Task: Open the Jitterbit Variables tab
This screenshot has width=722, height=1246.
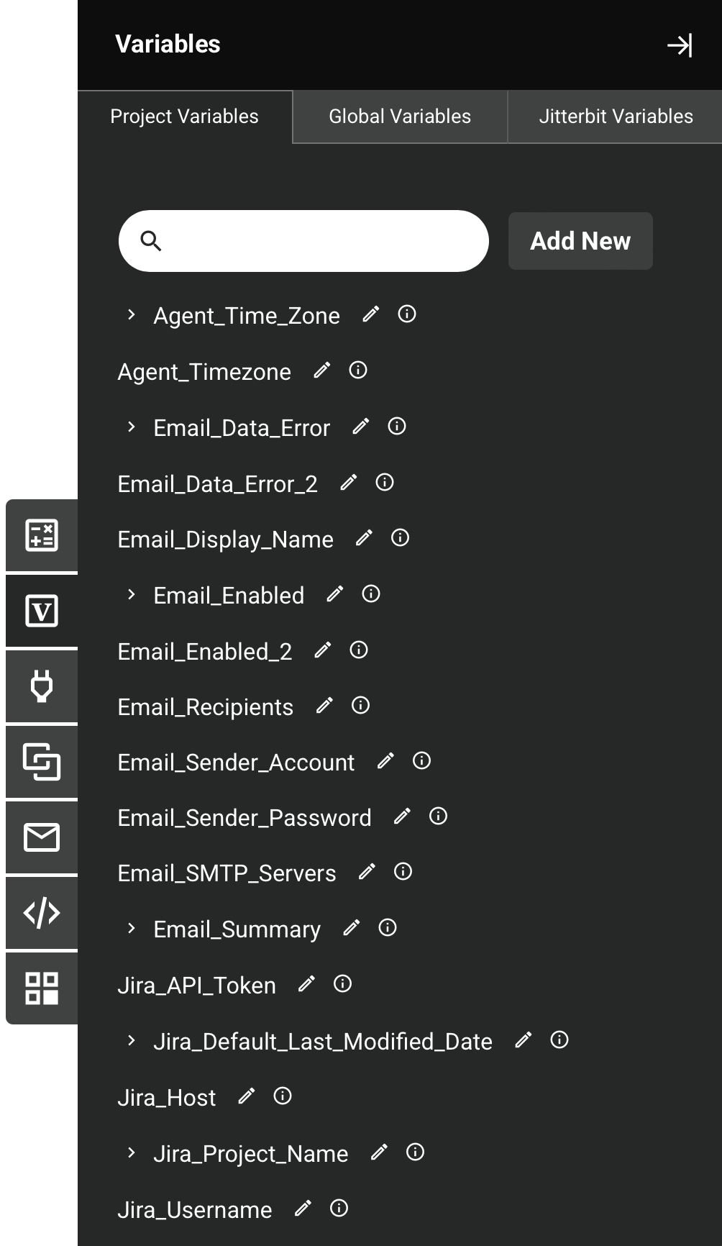Action: tap(615, 116)
